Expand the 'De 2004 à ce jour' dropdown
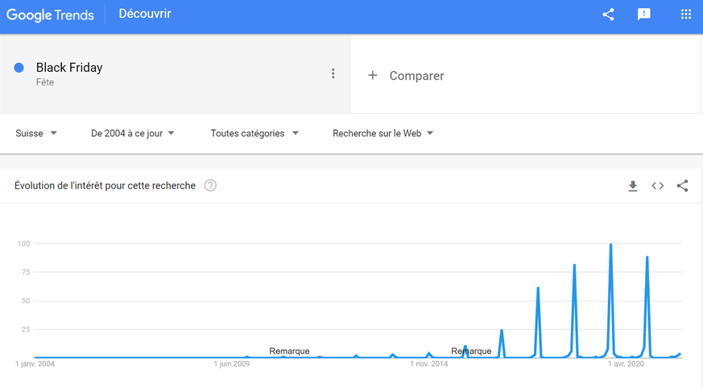This screenshot has height=387, width=703. [133, 133]
